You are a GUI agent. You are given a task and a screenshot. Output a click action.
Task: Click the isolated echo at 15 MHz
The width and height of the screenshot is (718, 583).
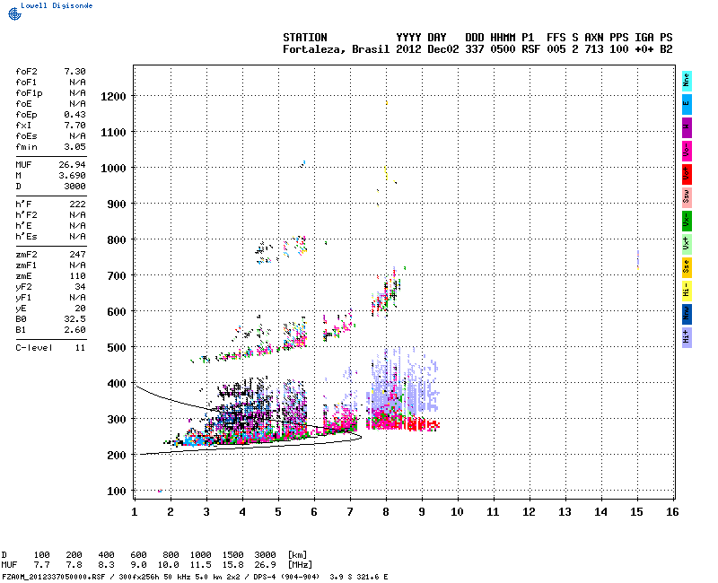coord(638,259)
